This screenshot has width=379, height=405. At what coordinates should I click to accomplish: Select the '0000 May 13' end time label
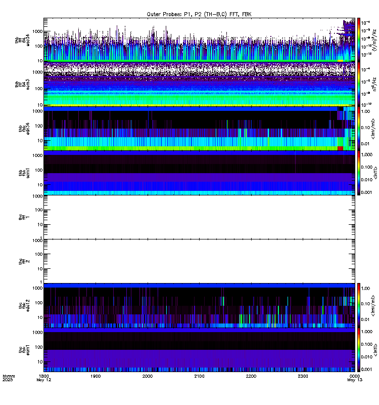pos(355,378)
